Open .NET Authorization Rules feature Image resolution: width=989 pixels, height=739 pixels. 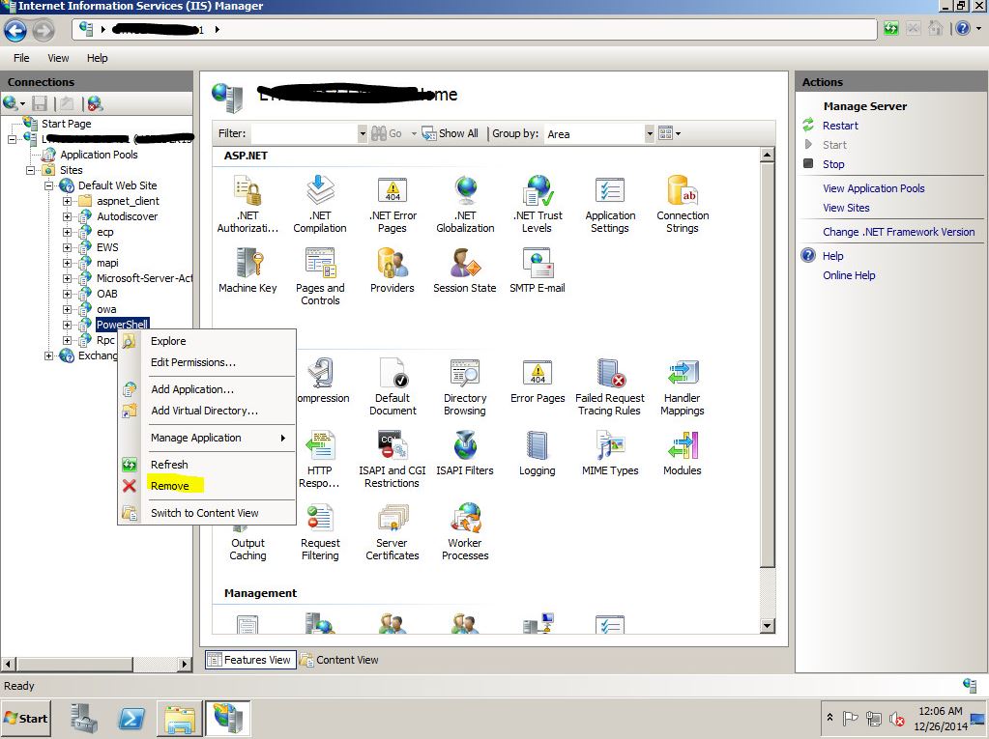(x=247, y=205)
